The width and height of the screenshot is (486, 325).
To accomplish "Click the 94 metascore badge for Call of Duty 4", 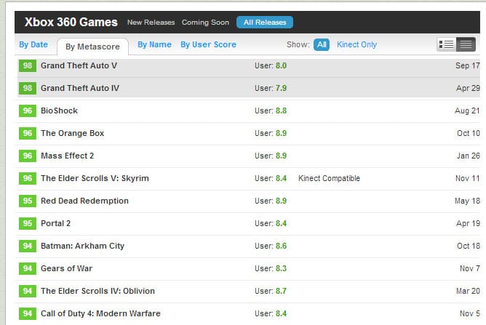I will click(x=28, y=313).
